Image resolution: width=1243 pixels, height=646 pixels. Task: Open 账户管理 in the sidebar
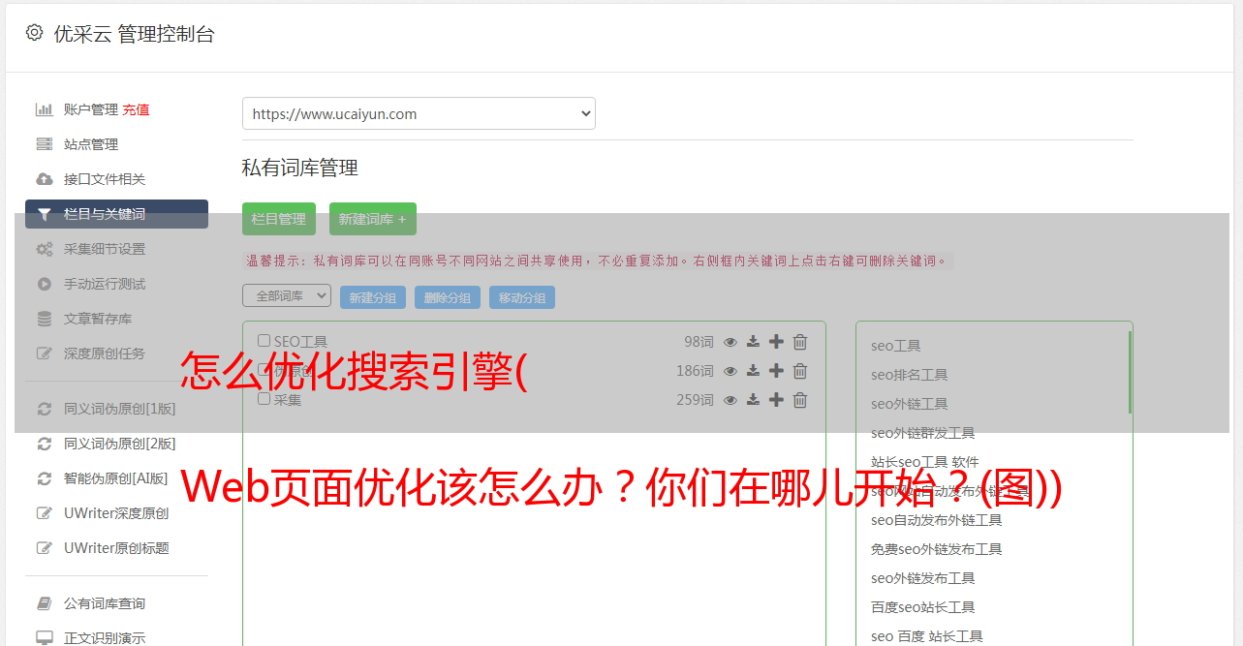coord(91,109)
